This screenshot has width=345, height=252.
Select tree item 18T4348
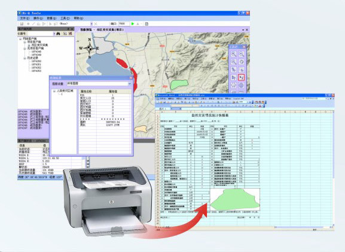point(36,51)
